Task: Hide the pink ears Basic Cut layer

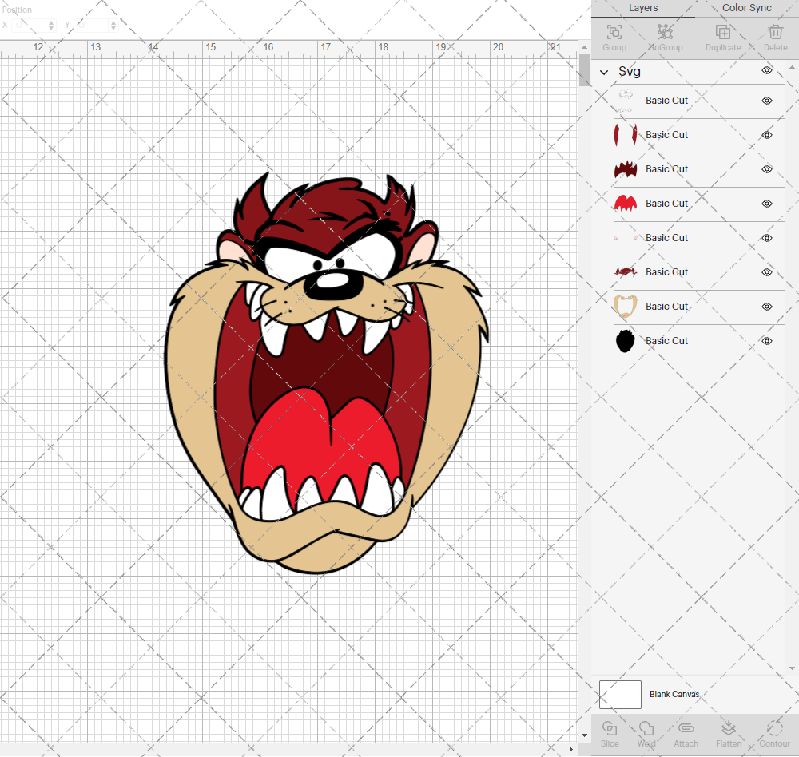Action: pyautogui.click(x=767, y=238)
